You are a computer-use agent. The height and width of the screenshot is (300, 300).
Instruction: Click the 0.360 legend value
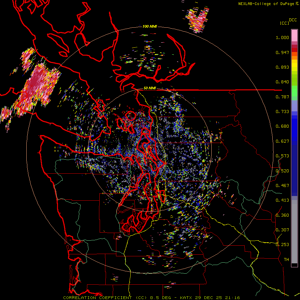282,215
